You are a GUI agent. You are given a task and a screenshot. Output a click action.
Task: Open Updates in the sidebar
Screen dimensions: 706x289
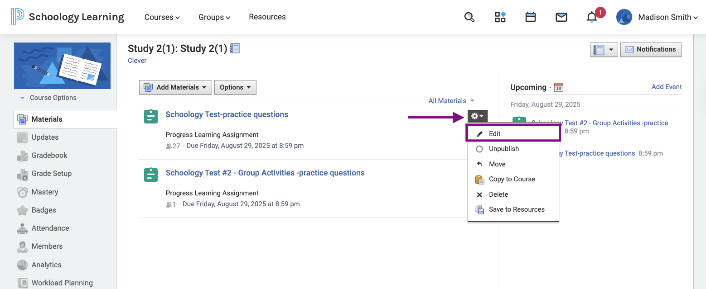tap(45, 137)
